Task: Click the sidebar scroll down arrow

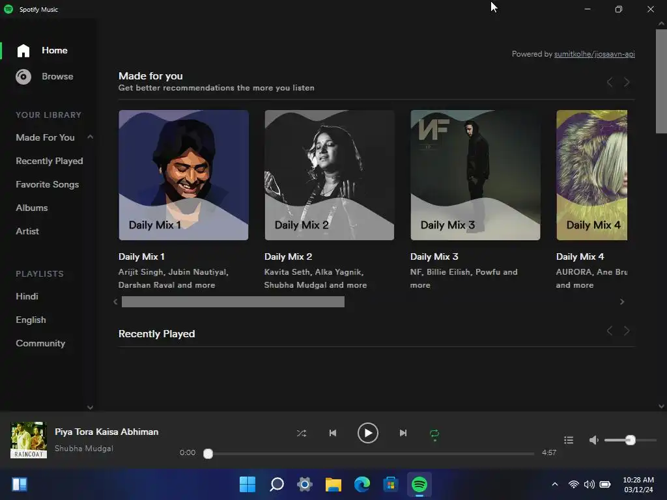Action: [90, 408]
